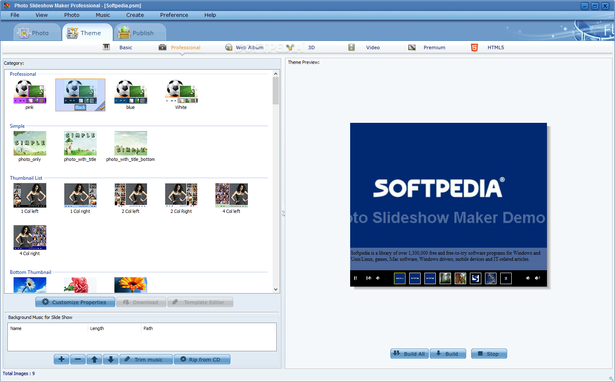Viewport: 615px width, 382px height.
Task: Click the Stop button
Action: pos(489,354)
